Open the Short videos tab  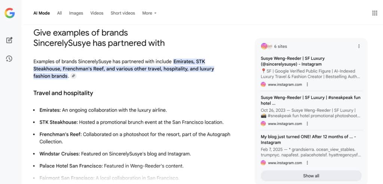(x=123, y=13)
